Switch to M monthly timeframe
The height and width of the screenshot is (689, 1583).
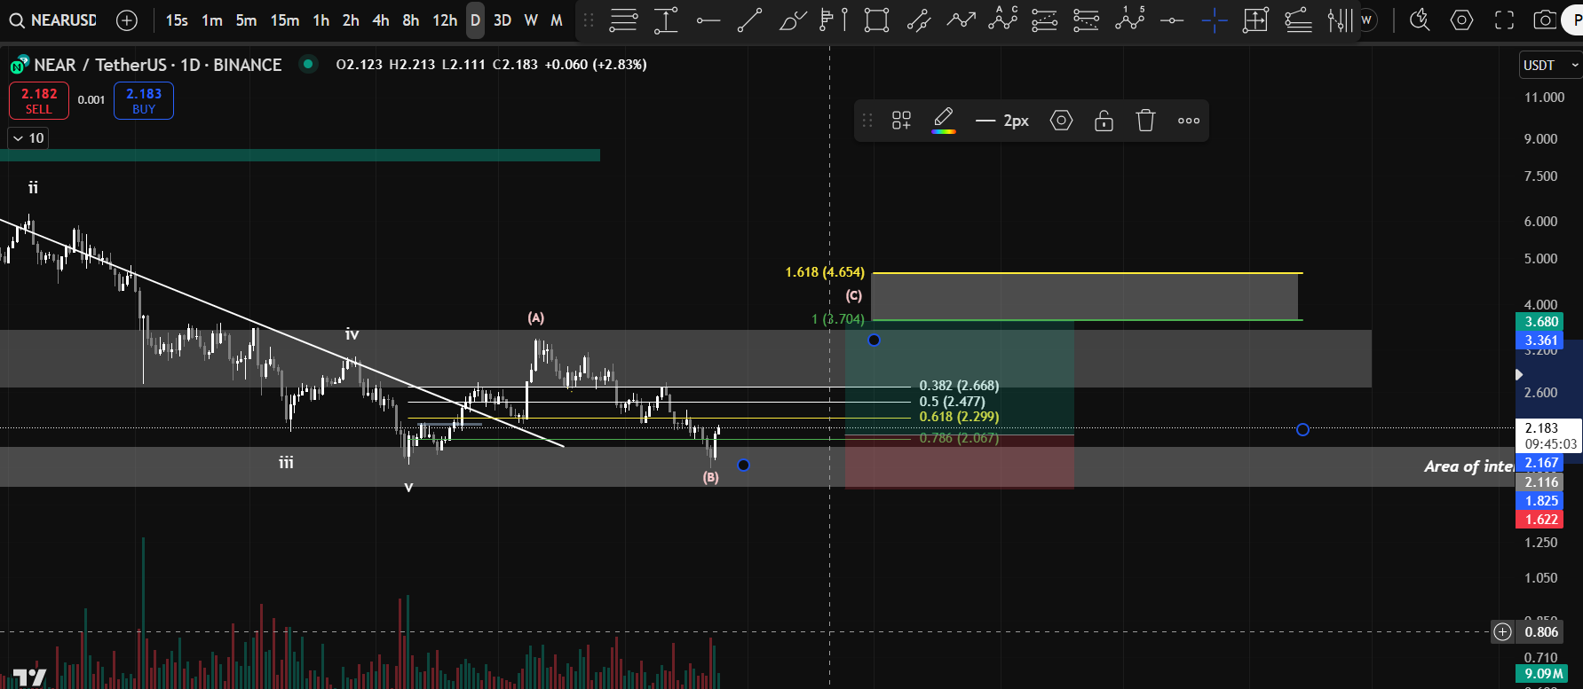(557, 20)
